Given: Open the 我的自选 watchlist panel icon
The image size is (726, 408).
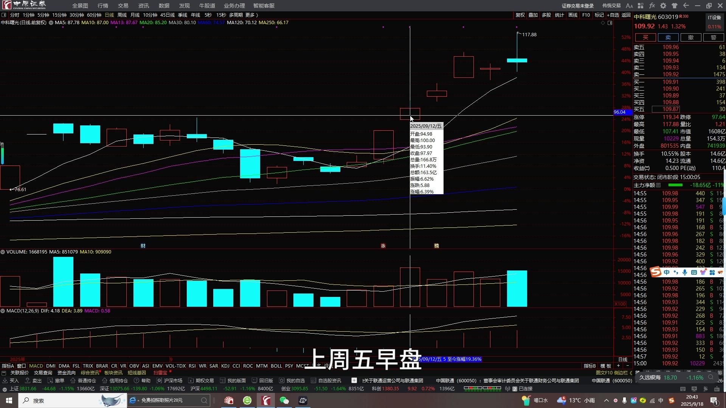Looking at the screenshot, I should click(x=282, y=380).
